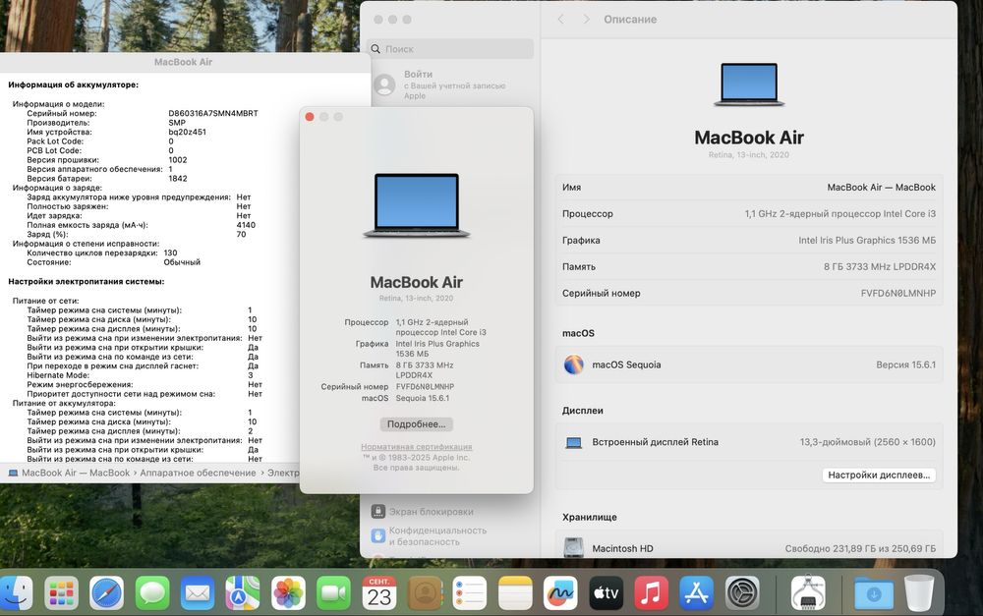Close the About This Mac window
983x616 pixels.
(309, 117)
